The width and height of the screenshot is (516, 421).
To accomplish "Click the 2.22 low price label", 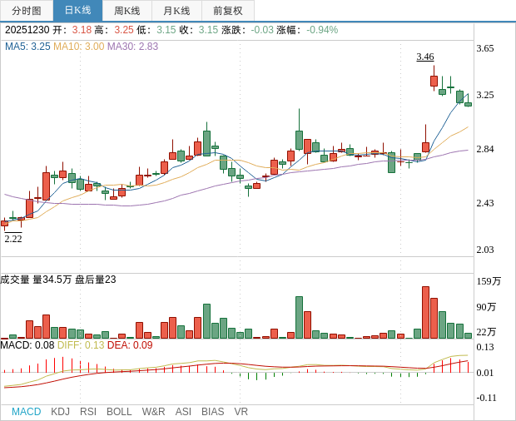I will coord(13,239).
